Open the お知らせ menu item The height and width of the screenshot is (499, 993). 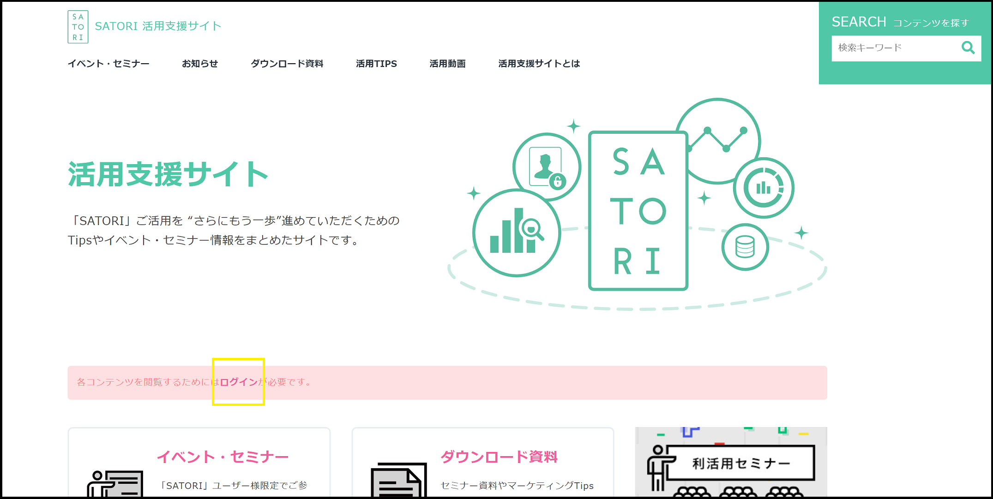click(200, 64)
